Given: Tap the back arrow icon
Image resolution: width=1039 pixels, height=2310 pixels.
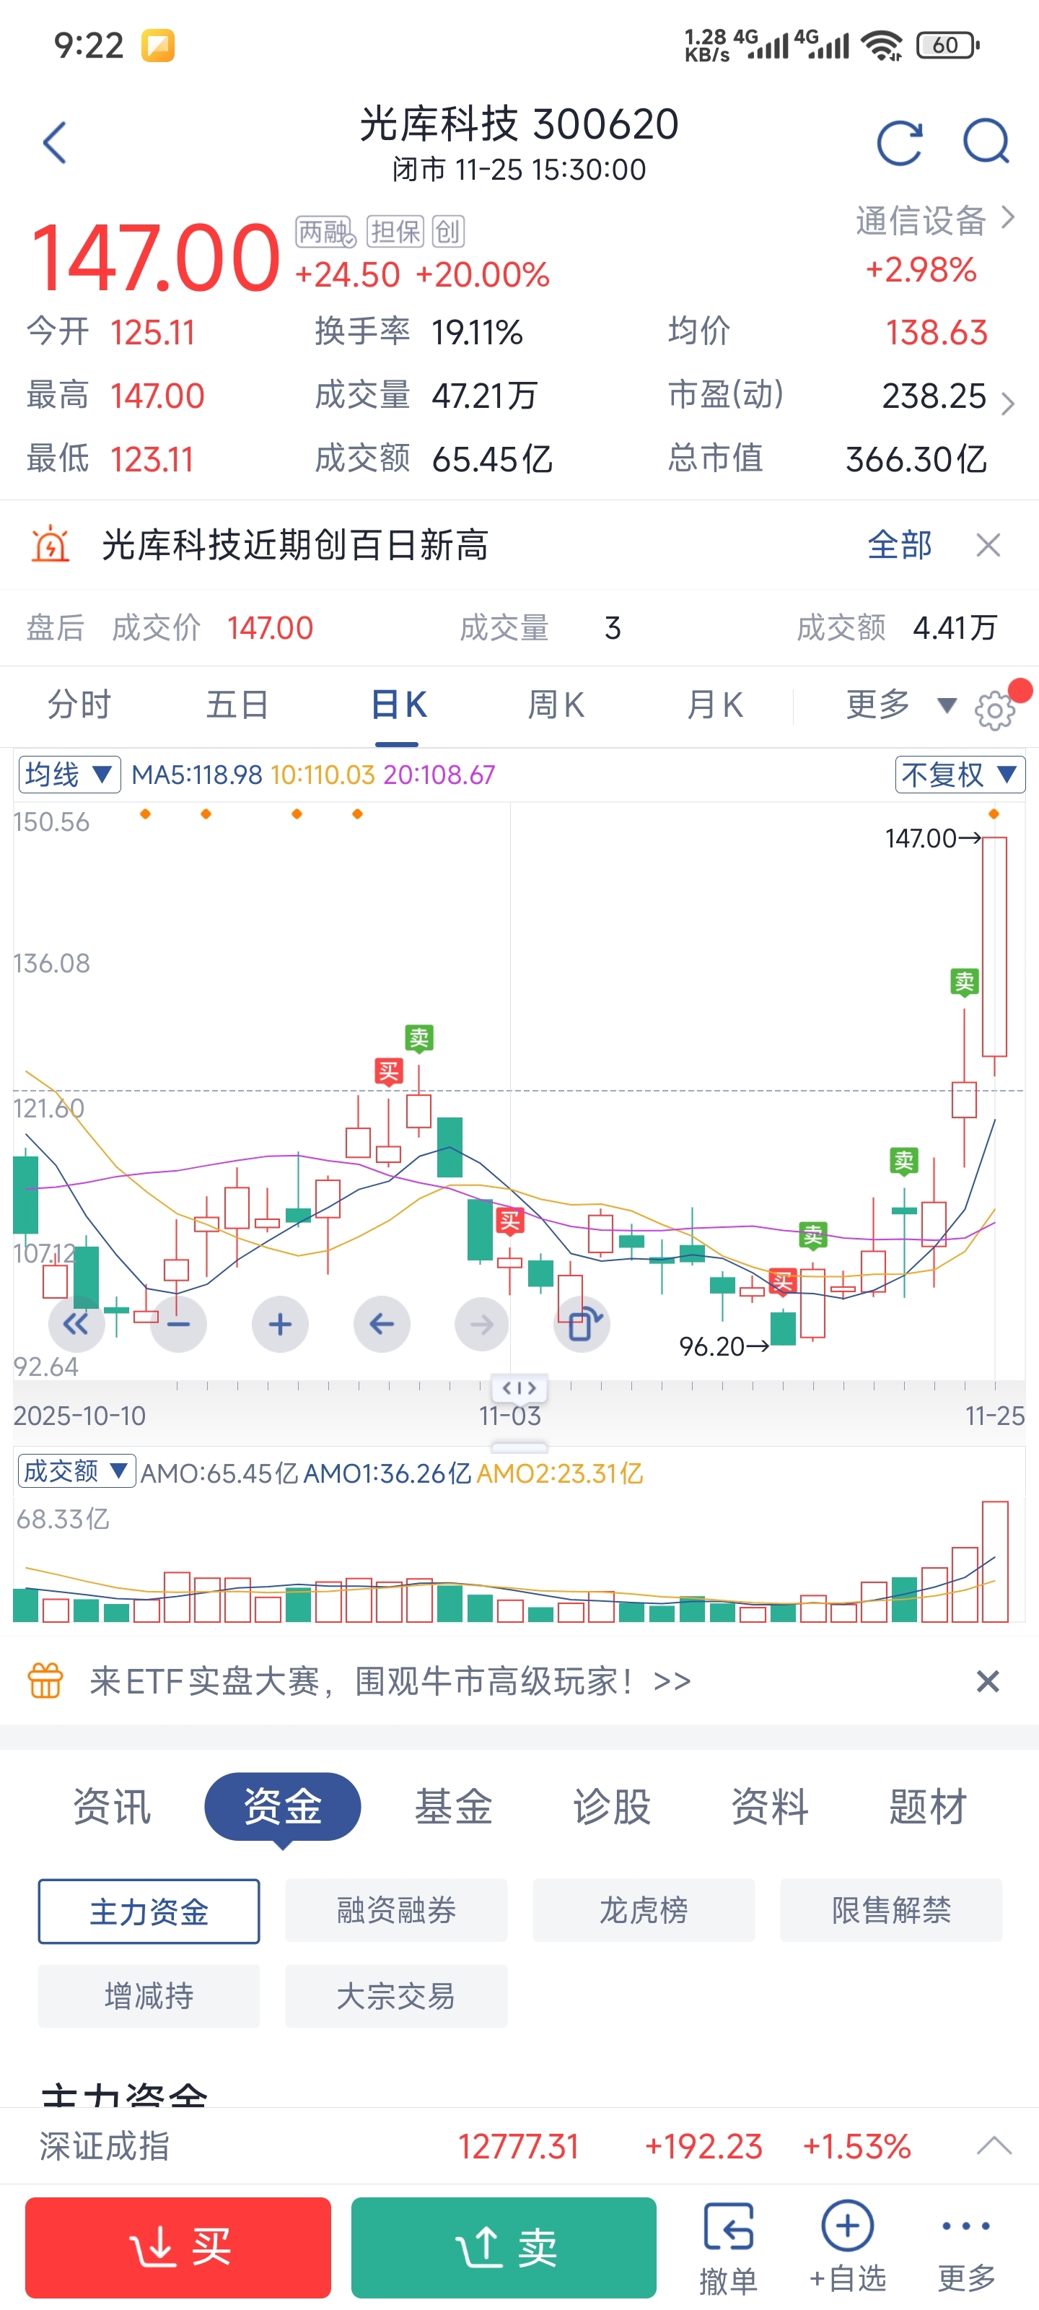Looking at the screenshot, I should tap(56, 143).
